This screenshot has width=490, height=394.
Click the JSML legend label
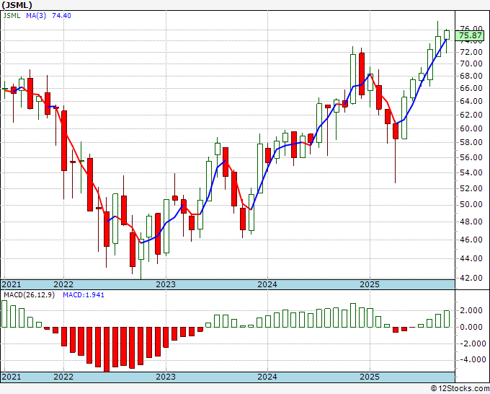pyautogui.click(x=12, y=15)
